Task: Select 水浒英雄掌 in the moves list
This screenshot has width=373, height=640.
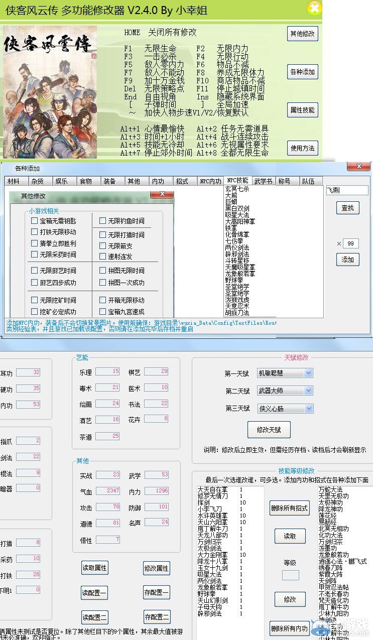Action: point(212,516)
